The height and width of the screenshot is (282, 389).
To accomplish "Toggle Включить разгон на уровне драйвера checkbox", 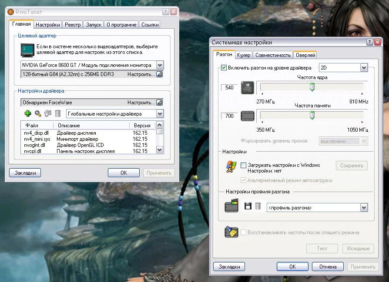I will click(x=224, y=68).
